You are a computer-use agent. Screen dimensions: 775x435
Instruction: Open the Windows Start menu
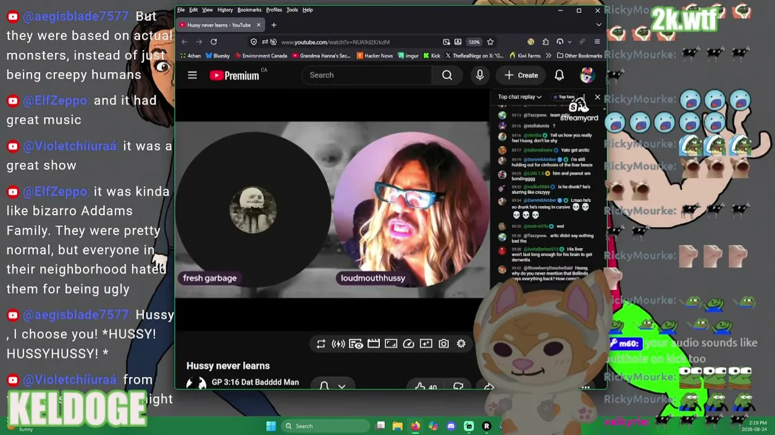tap(271, 426)
